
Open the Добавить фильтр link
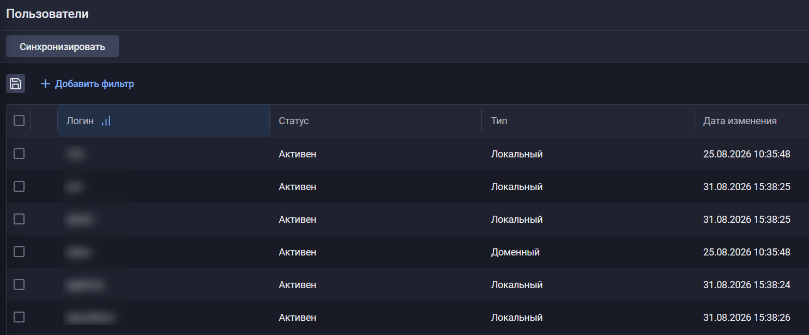pos(94,84)
